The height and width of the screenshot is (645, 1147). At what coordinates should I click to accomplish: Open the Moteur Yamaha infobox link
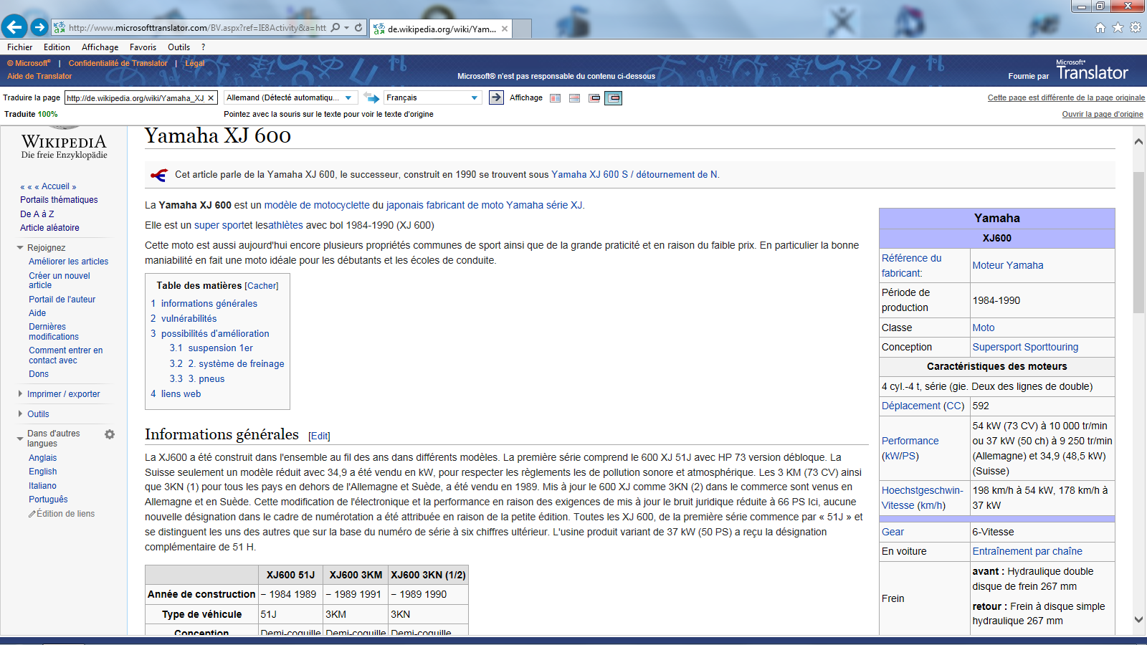pyautogui.click(x=1008, y=265)
